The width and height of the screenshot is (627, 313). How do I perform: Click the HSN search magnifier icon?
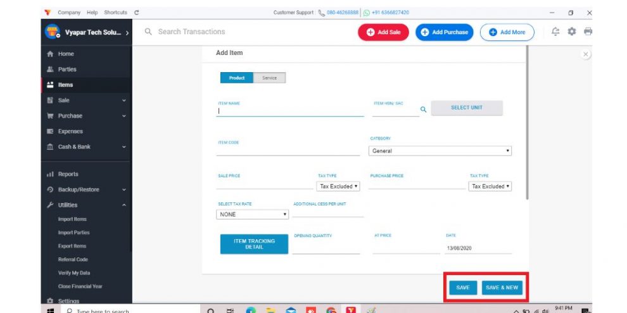point(424,109)
